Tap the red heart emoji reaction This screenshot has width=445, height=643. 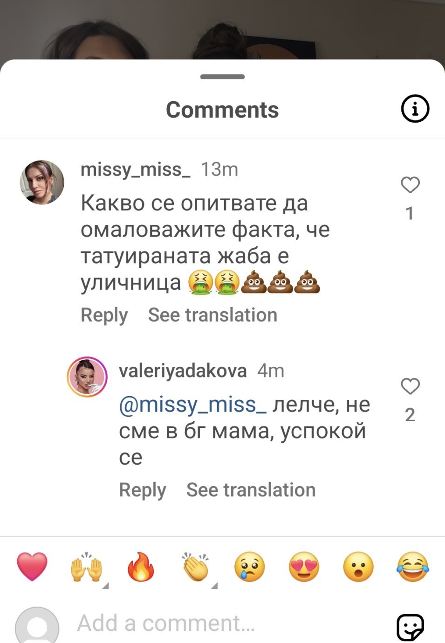coord(32,567)
